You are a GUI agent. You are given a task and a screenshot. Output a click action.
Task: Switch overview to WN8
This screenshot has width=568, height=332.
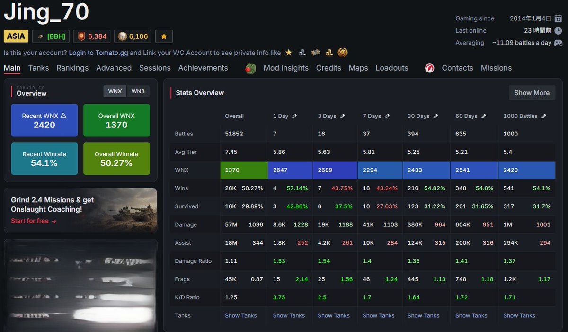(138, 91)
